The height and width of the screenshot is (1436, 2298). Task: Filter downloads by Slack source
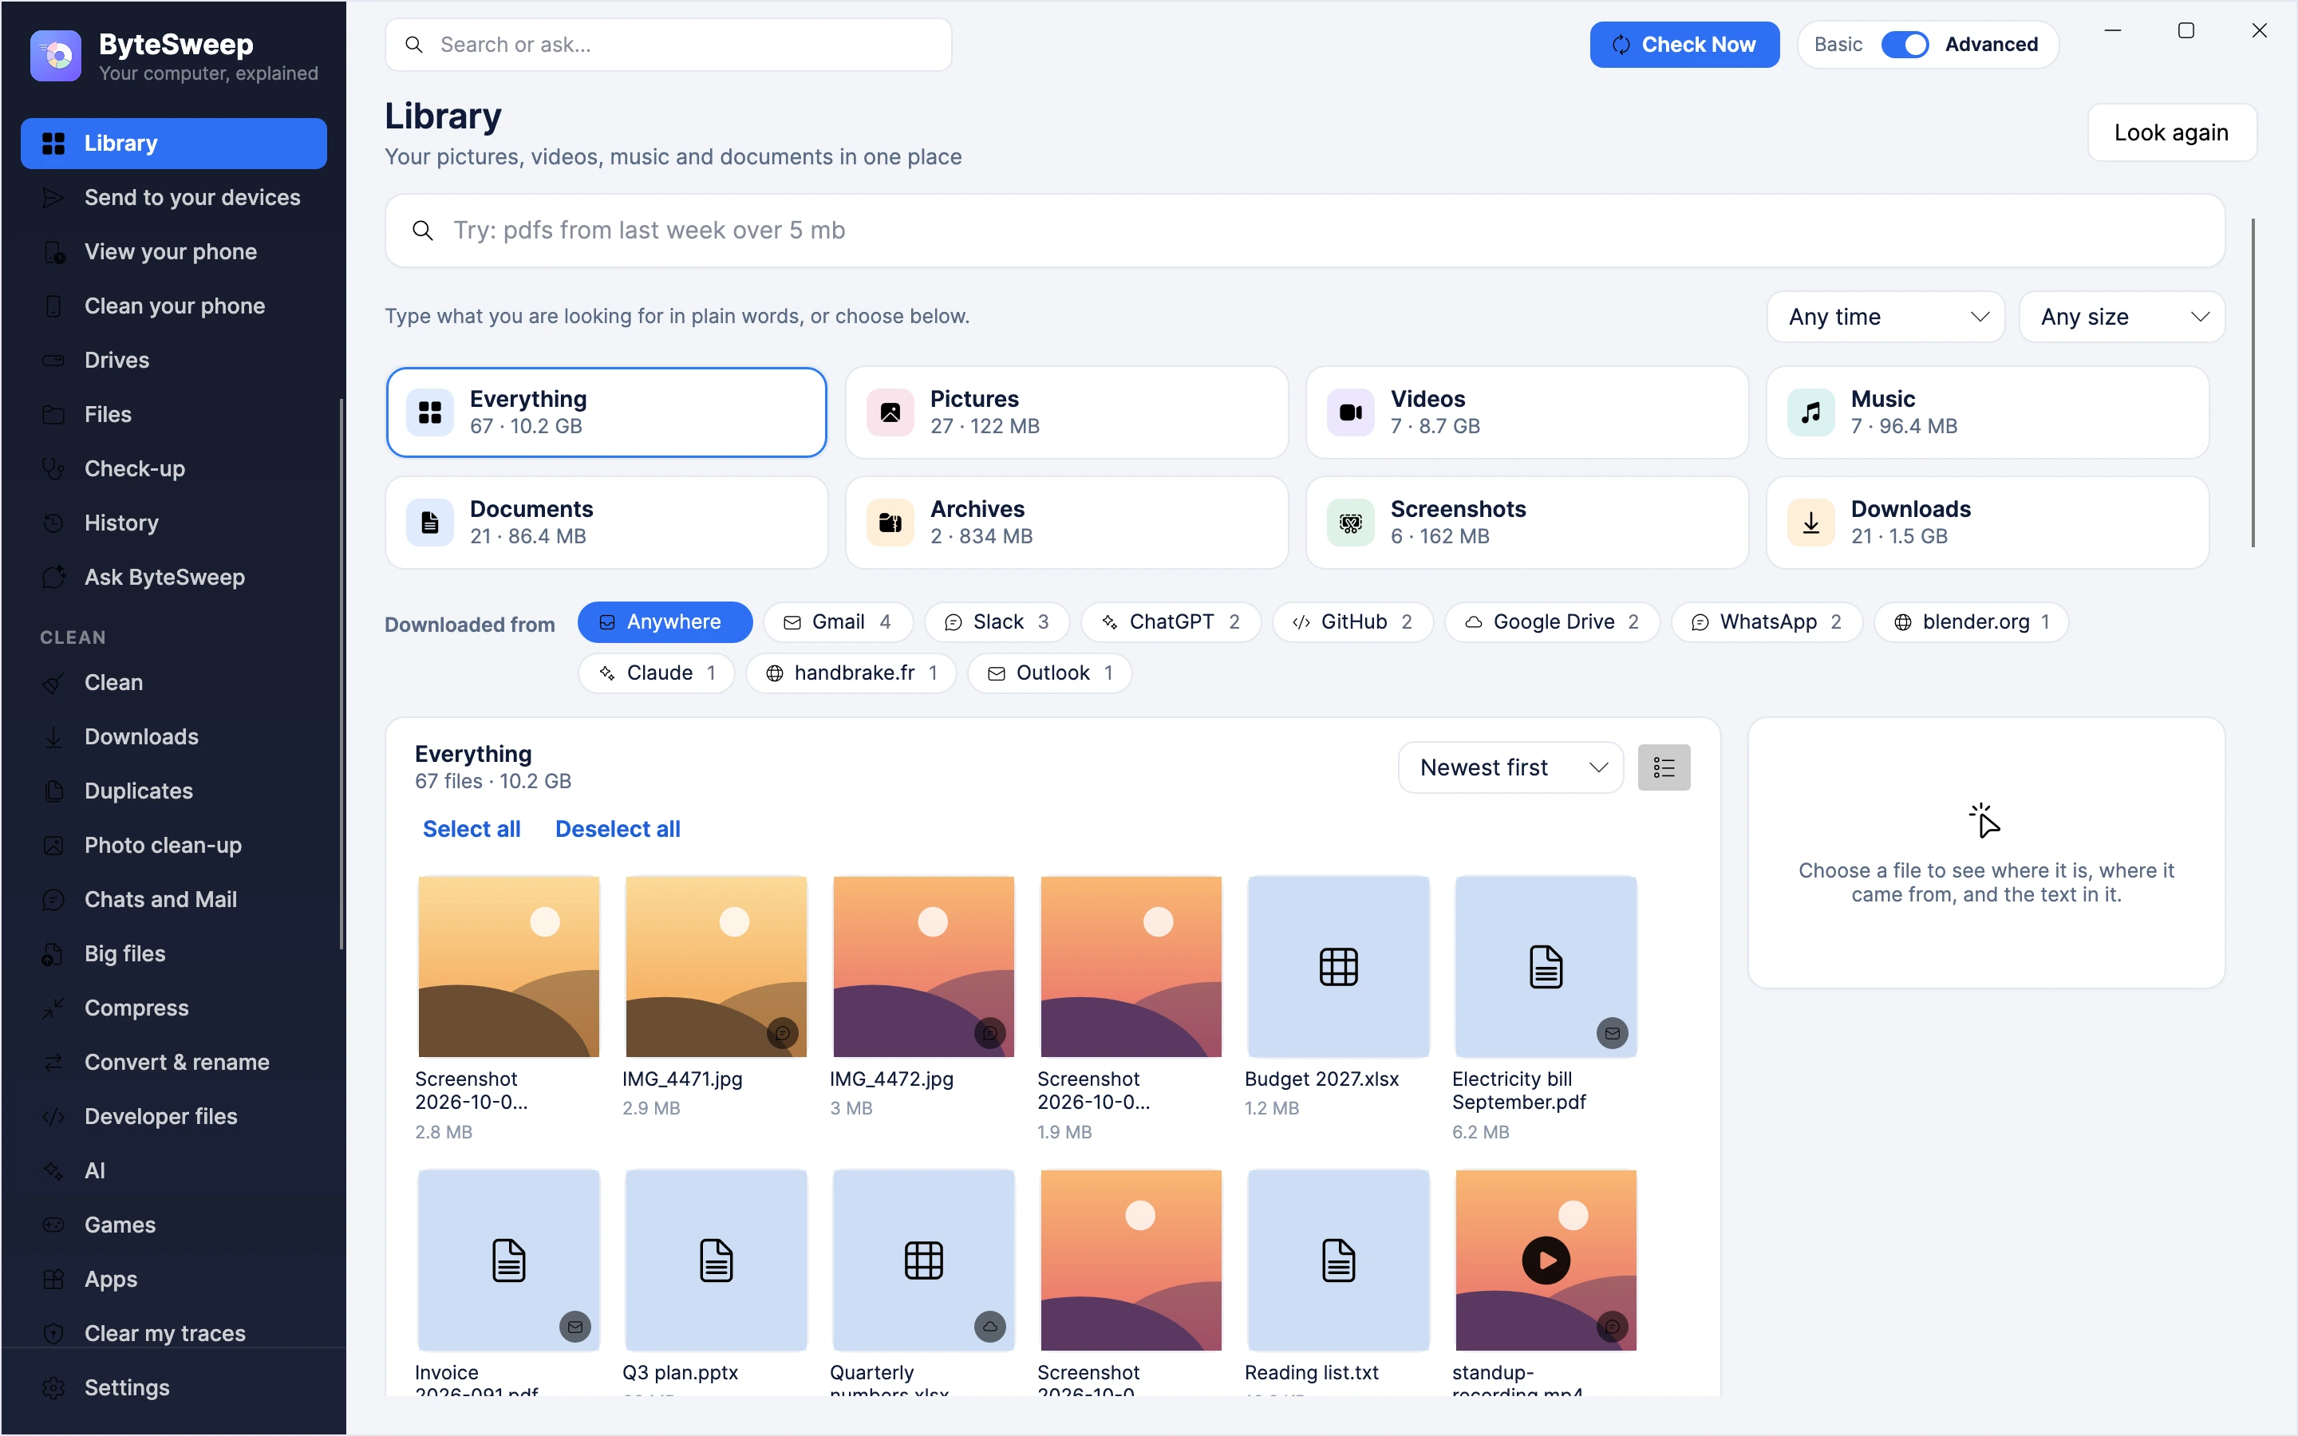pos(997,622)
